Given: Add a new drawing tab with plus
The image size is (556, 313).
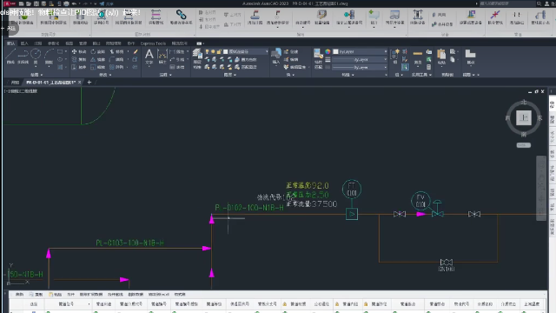Looking at the screenshot, I should pyautogui.click(x=89, y=83).
